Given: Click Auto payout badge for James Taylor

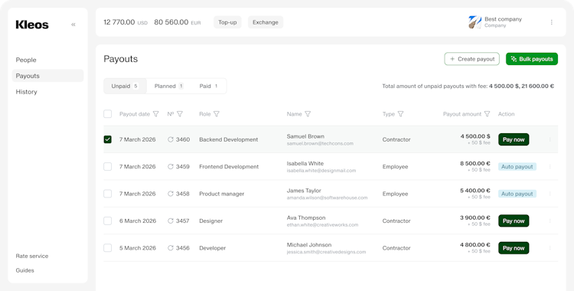Looking at the screenshot, I should pos(517,194).
